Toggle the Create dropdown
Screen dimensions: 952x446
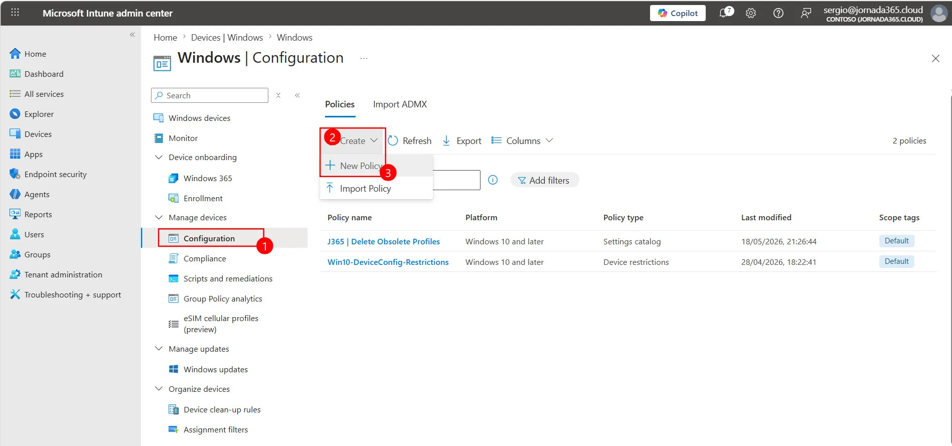[353, 141]
